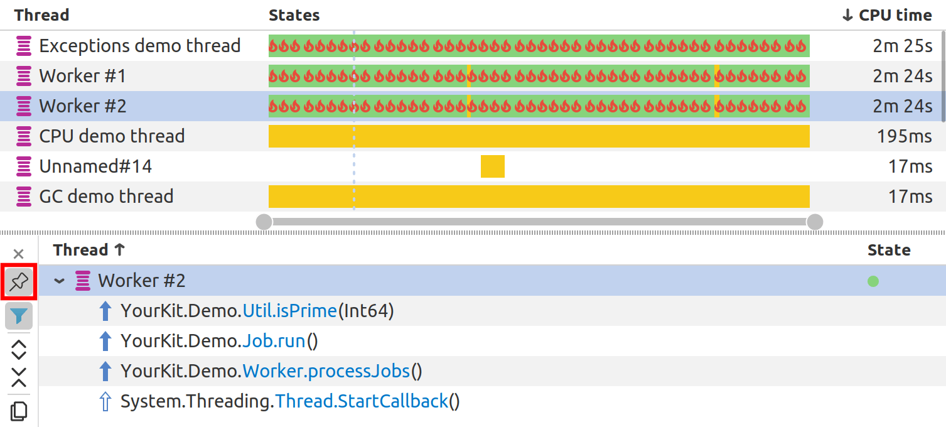Click the Exceptions demo thread state bar

tap(539, 46)
